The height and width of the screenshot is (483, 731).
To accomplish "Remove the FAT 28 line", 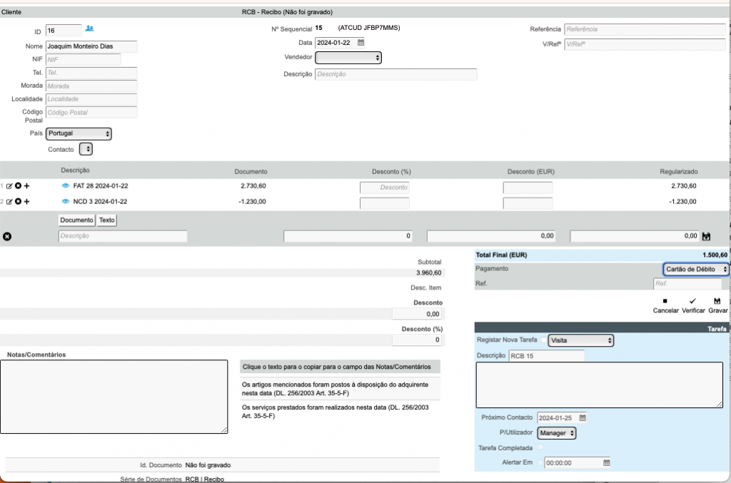I will coord(18,185).
